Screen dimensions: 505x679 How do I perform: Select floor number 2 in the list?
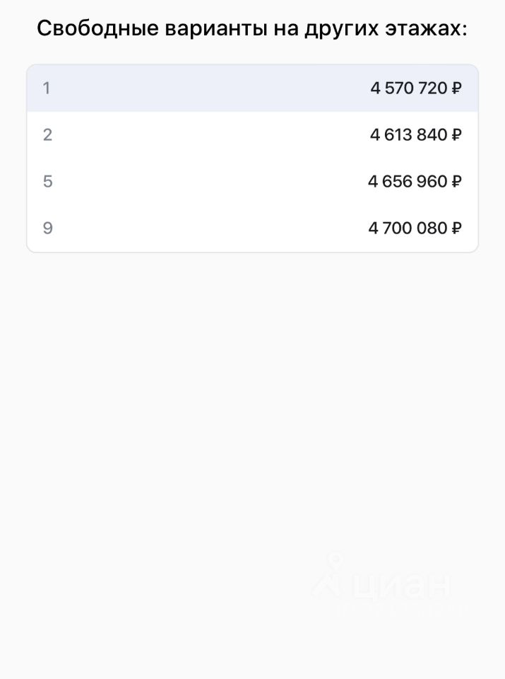pos(47,135)
